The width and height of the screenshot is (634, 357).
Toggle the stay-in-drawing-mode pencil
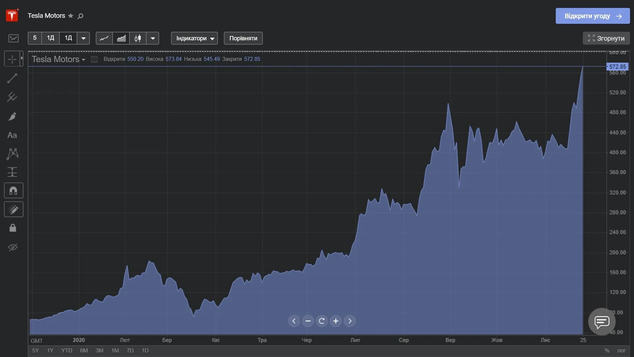(14, 209)
